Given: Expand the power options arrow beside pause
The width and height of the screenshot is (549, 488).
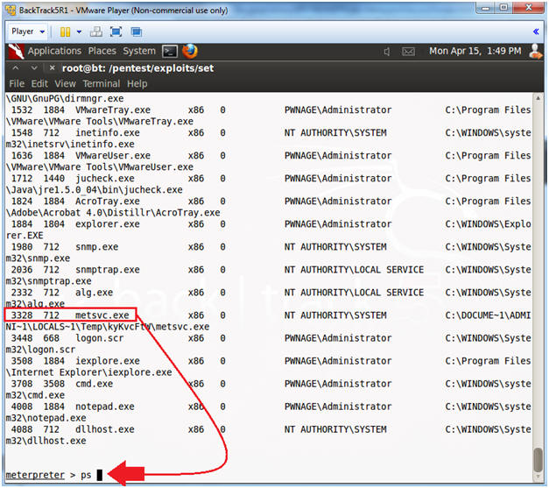Looking at the screenshot, I should pyautogui.click(x=79, y=32).
